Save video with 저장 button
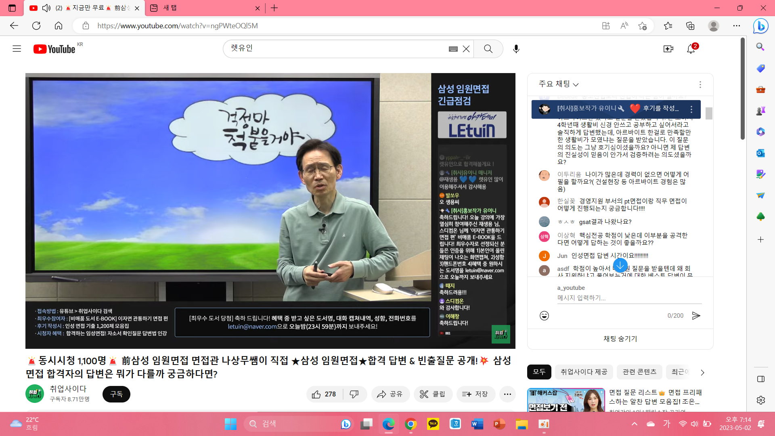 (x=475, y=394)
